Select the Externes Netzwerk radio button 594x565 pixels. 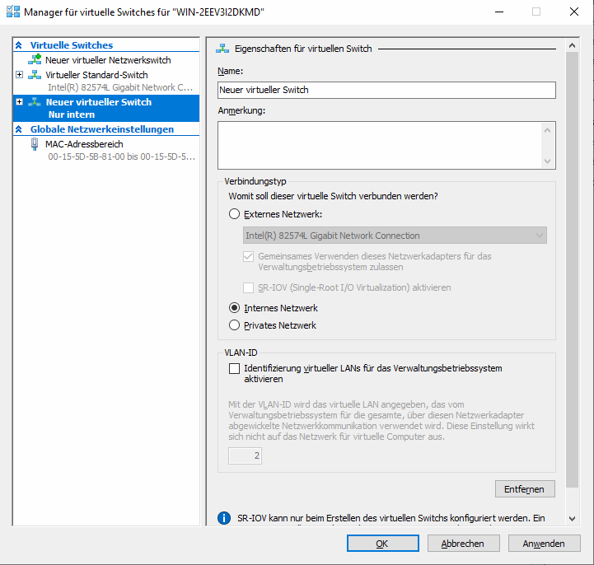234,214
